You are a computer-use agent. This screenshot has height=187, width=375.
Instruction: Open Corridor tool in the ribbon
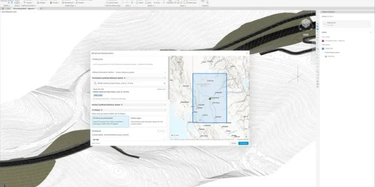pyautogui.click(x=55, y=2)
